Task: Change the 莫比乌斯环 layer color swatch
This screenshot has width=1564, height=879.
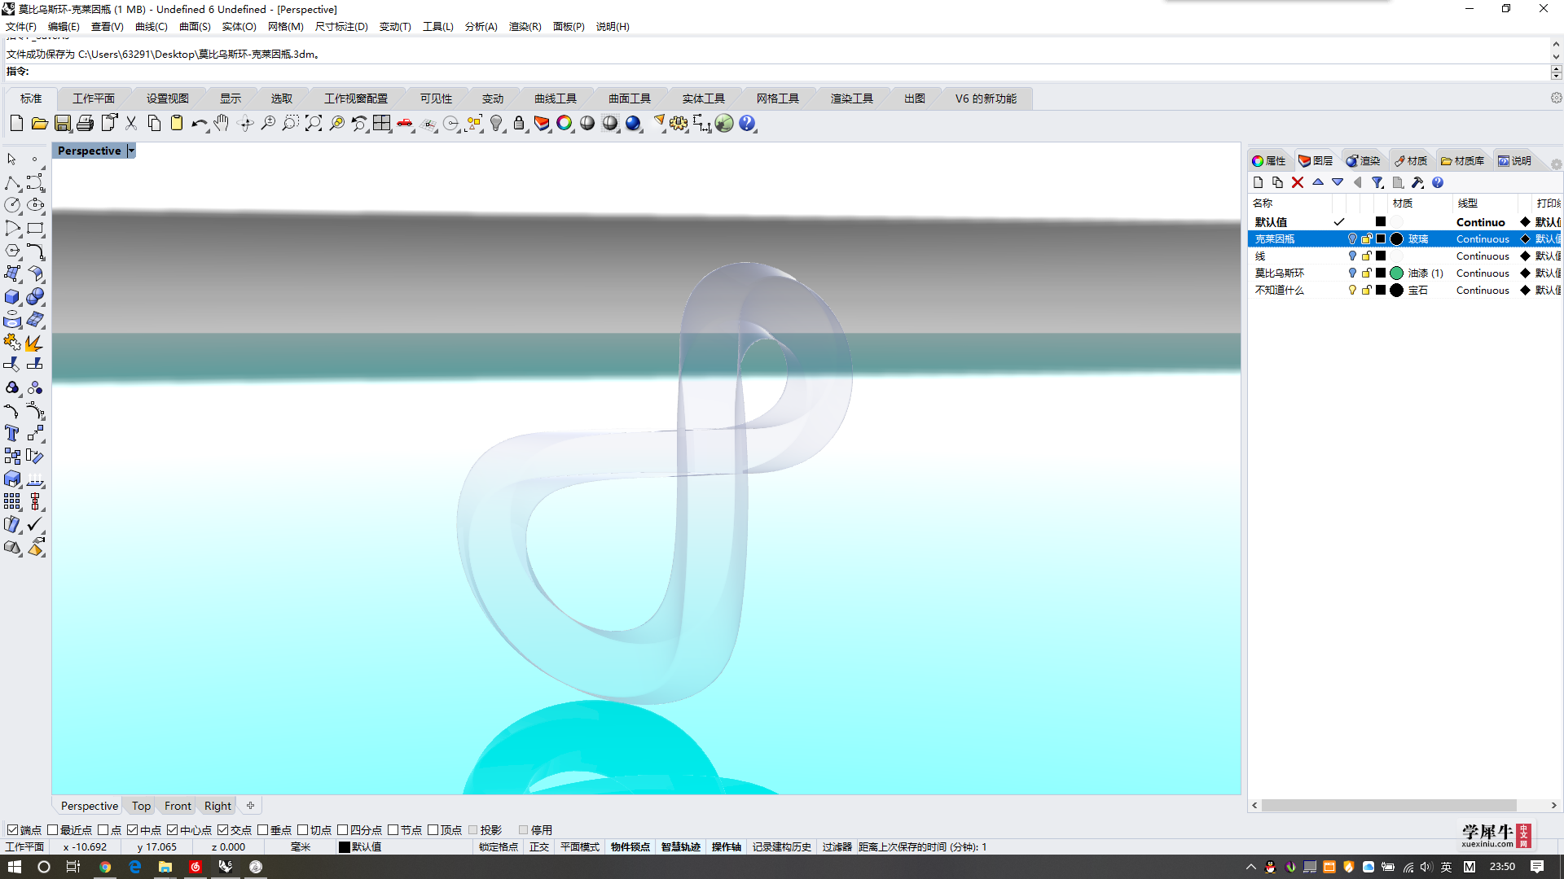Action: point(1381,273)
